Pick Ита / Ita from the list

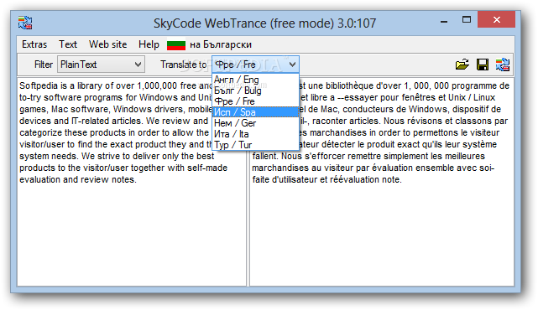point(255,134)
